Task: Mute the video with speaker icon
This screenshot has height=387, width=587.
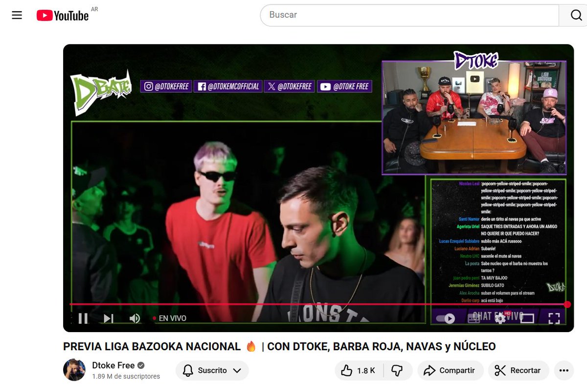Action: point(135,318)
